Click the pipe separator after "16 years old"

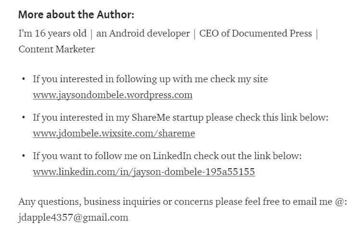[91, 34]
